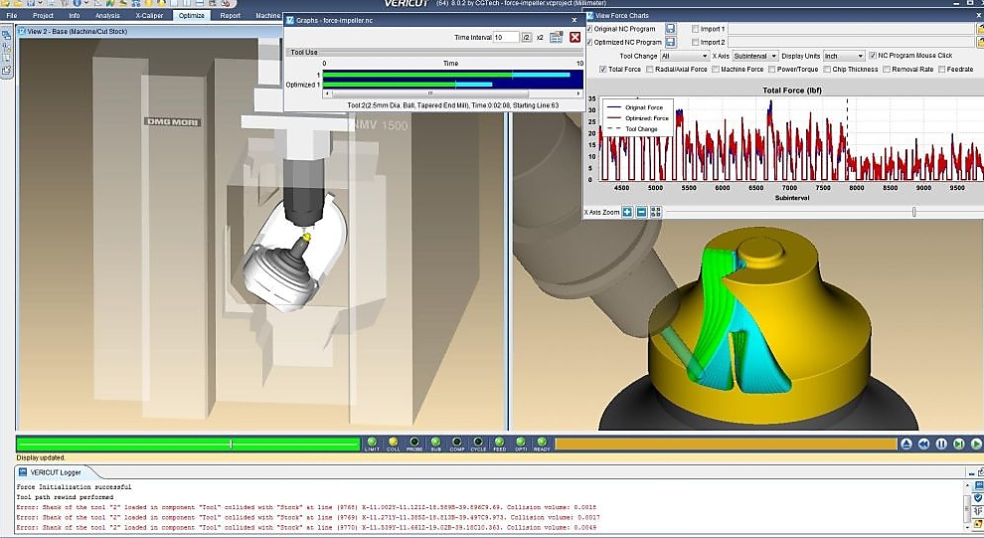984x538 pixels.
Task: Zoom out on the X axis
Action: 641,212
